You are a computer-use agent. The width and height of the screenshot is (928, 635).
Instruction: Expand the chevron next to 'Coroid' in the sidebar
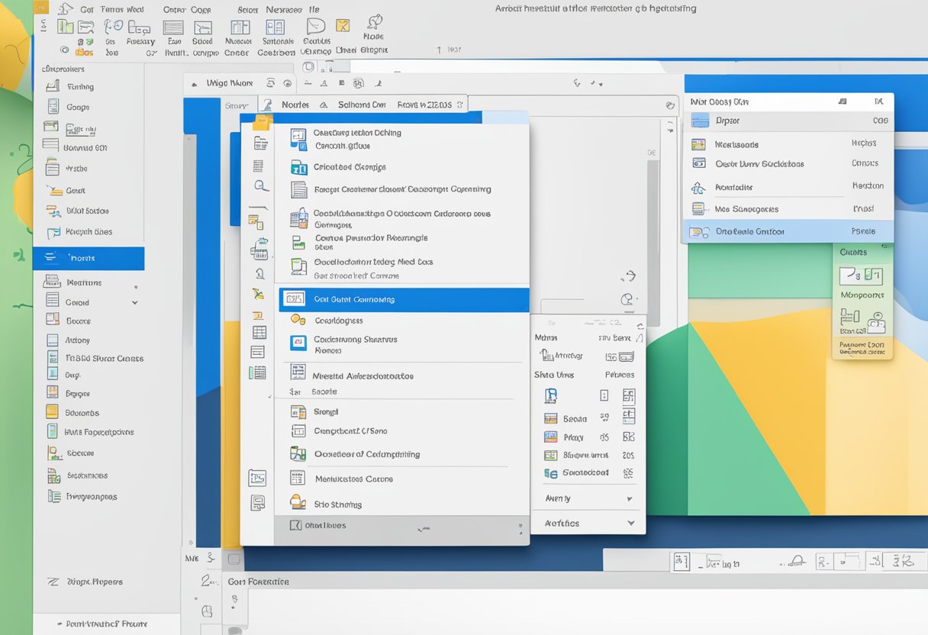(x=134, y=301)
